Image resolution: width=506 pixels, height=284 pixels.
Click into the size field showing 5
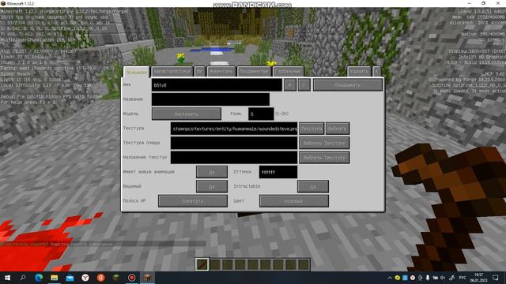(x=261, y=114)
